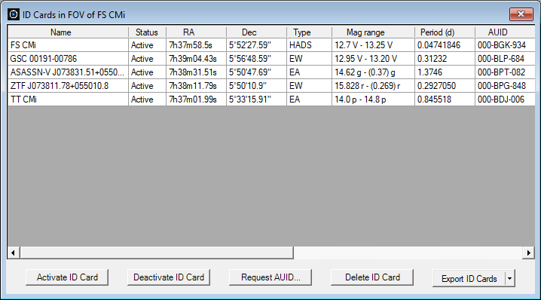This screenshot has width=541, height=300.
Task: Click the horizontal scrollbar left arrow
Action: point(13,253)
